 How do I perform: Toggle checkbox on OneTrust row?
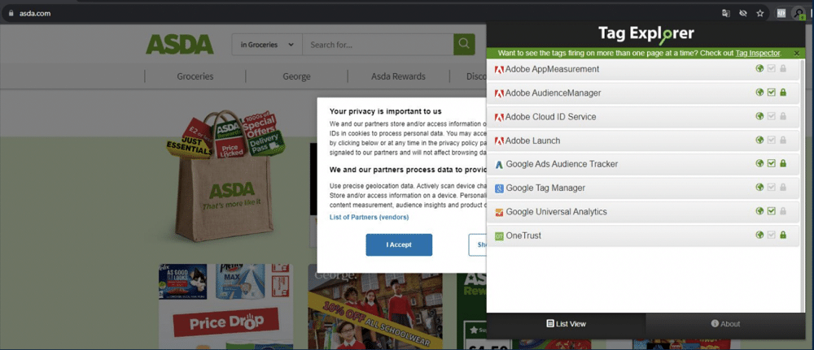(x=772, y=235)
